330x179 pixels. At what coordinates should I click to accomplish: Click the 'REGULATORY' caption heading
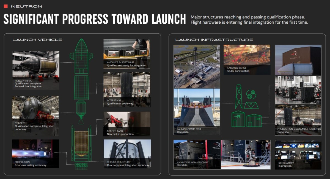point(286,163)
